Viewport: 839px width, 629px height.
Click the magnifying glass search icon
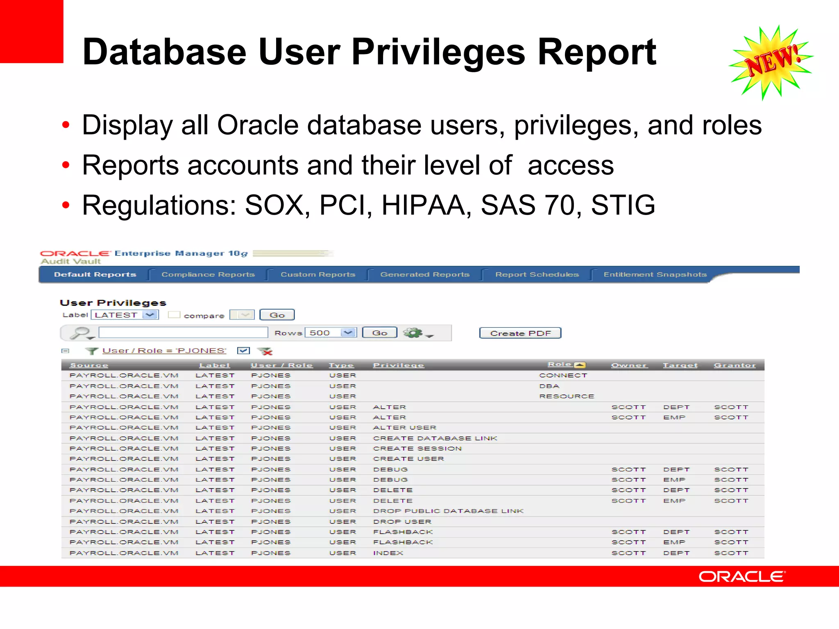point(81,333)
